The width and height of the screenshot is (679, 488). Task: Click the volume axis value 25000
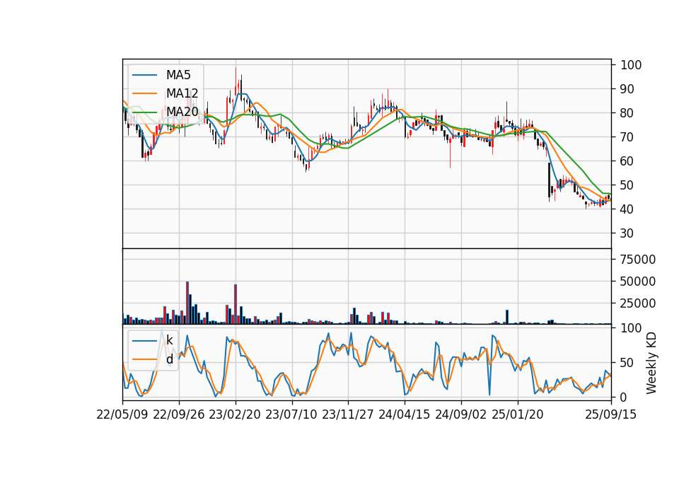click(x=637, y=303)
